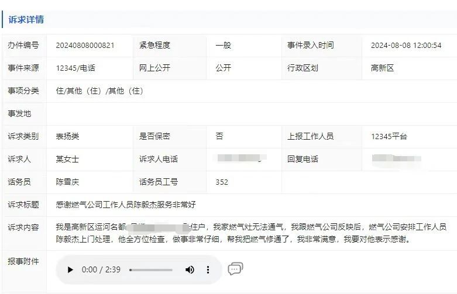
Task: Click the audio progress seek bar
Action: [151, 270]
